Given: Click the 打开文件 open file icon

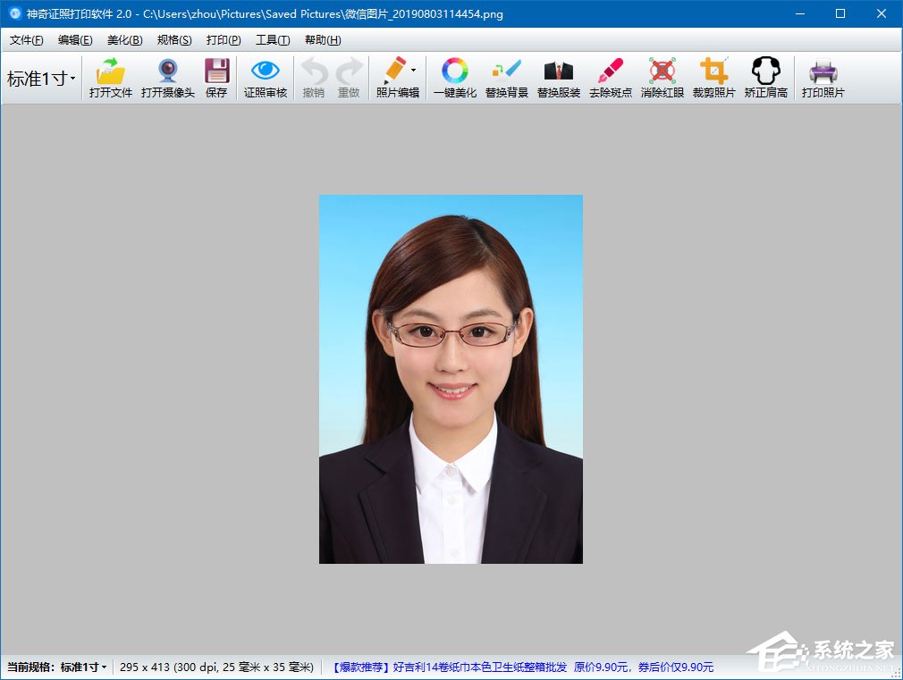Looking at the screenshot, I should click(110, 76).
